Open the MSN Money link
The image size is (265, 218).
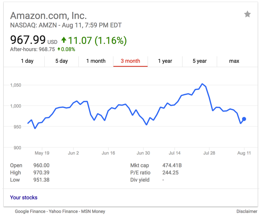tap(93, 211)
